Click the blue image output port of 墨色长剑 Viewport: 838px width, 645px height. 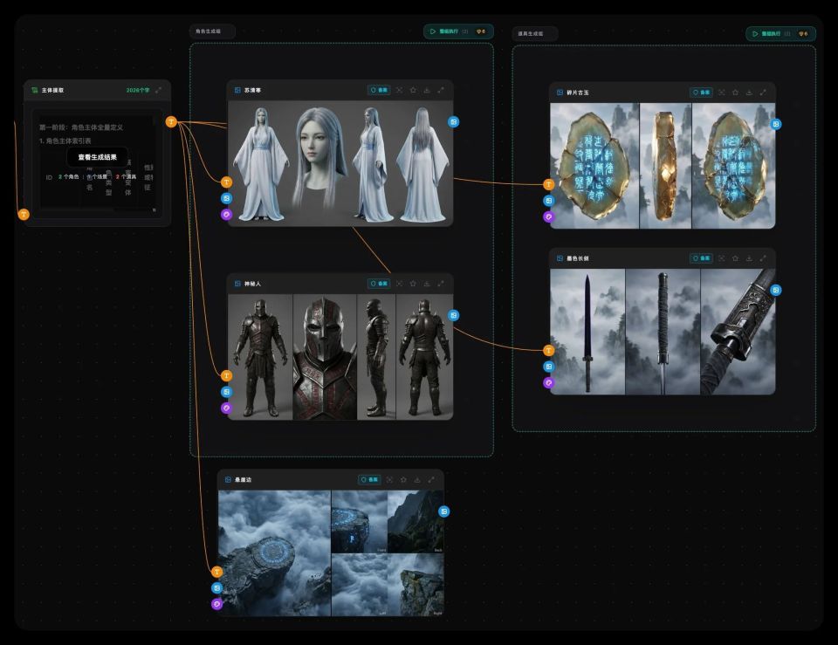[776, 290]
